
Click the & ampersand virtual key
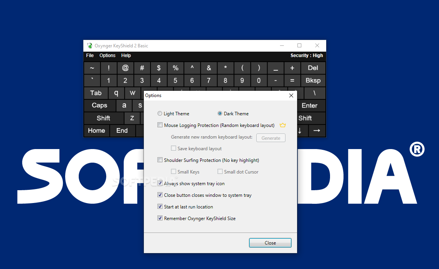pyautogui.click(x=209, y=68)
